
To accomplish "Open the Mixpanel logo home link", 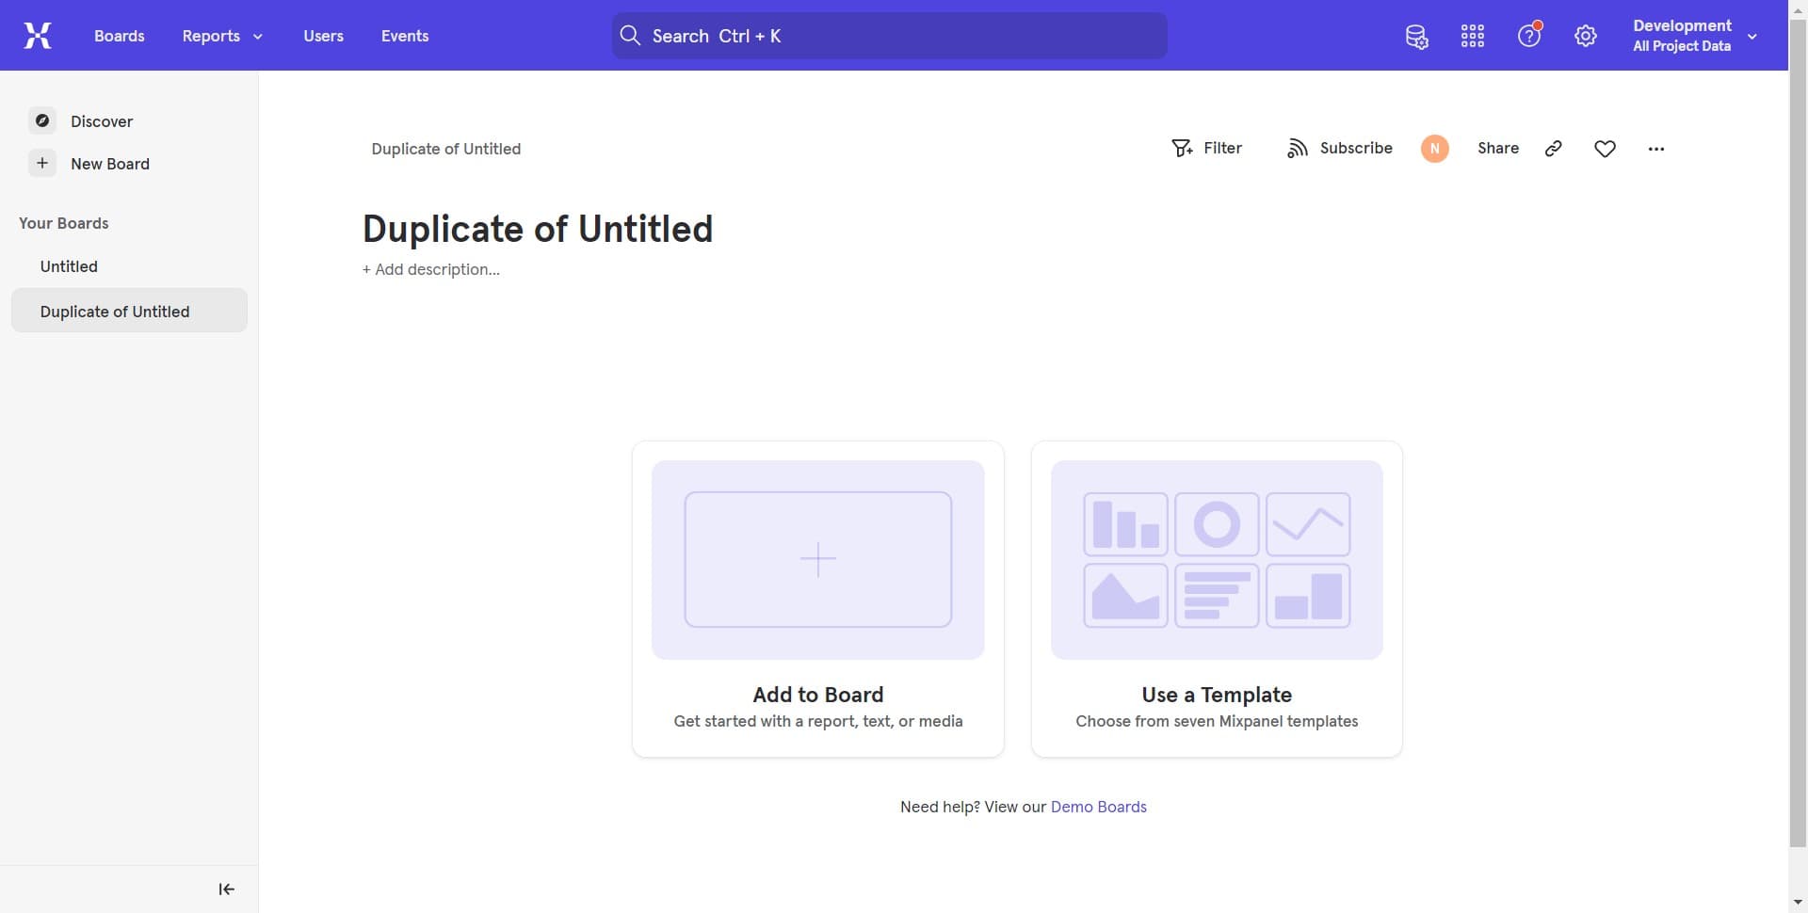I will (37, 36).
